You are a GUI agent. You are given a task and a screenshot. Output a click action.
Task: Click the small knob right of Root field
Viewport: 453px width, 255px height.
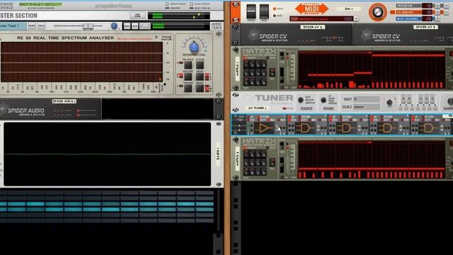pos(389,103)
